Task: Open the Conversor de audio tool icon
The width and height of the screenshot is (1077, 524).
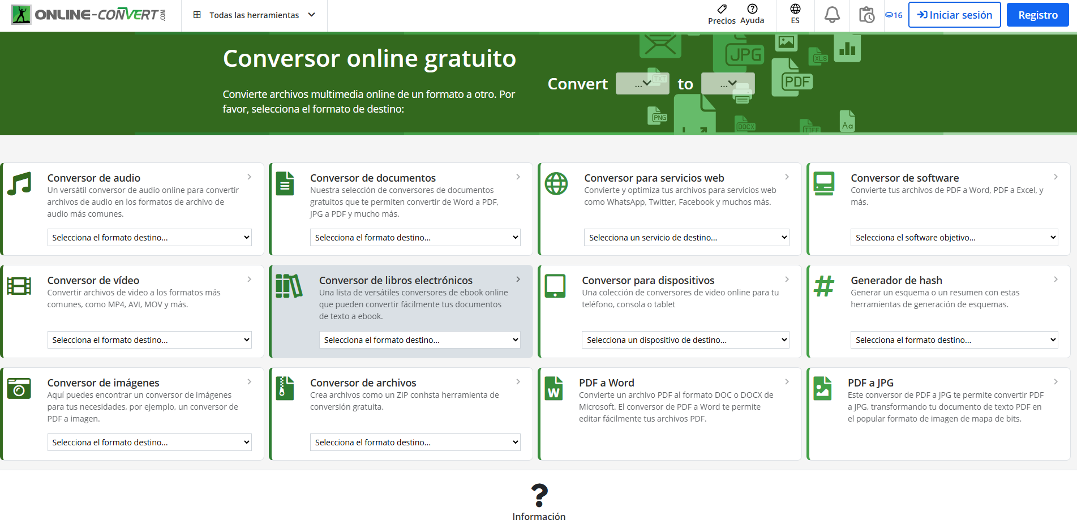Action: coord(20,183)
